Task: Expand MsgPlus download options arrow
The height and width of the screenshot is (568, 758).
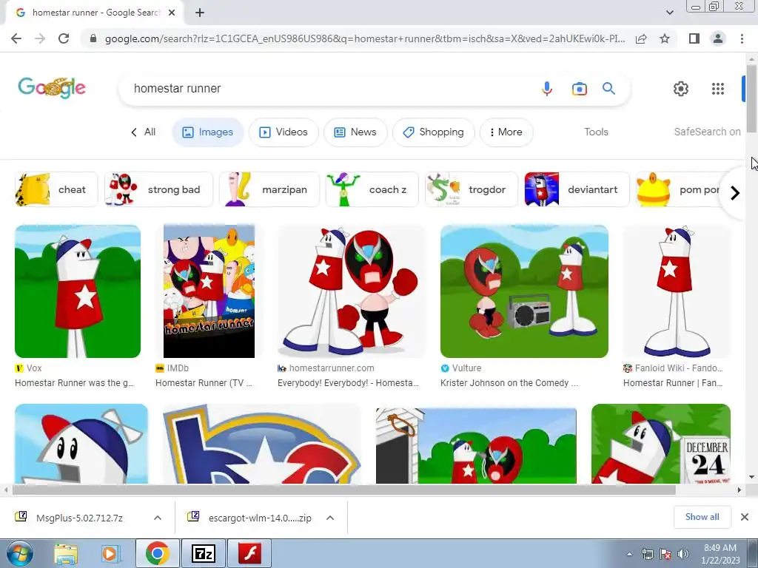Action: [x=158, y=518]
